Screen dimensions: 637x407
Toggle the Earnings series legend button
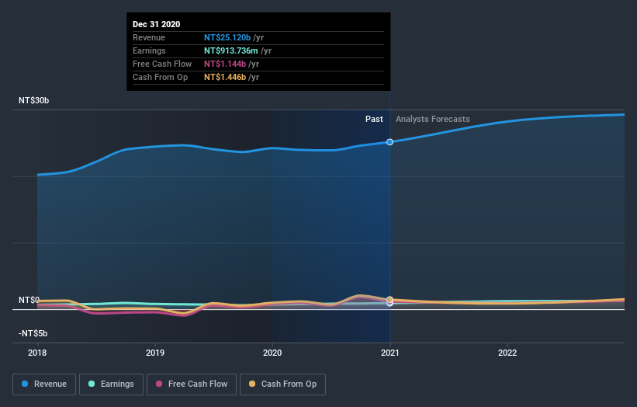(111, 384)
